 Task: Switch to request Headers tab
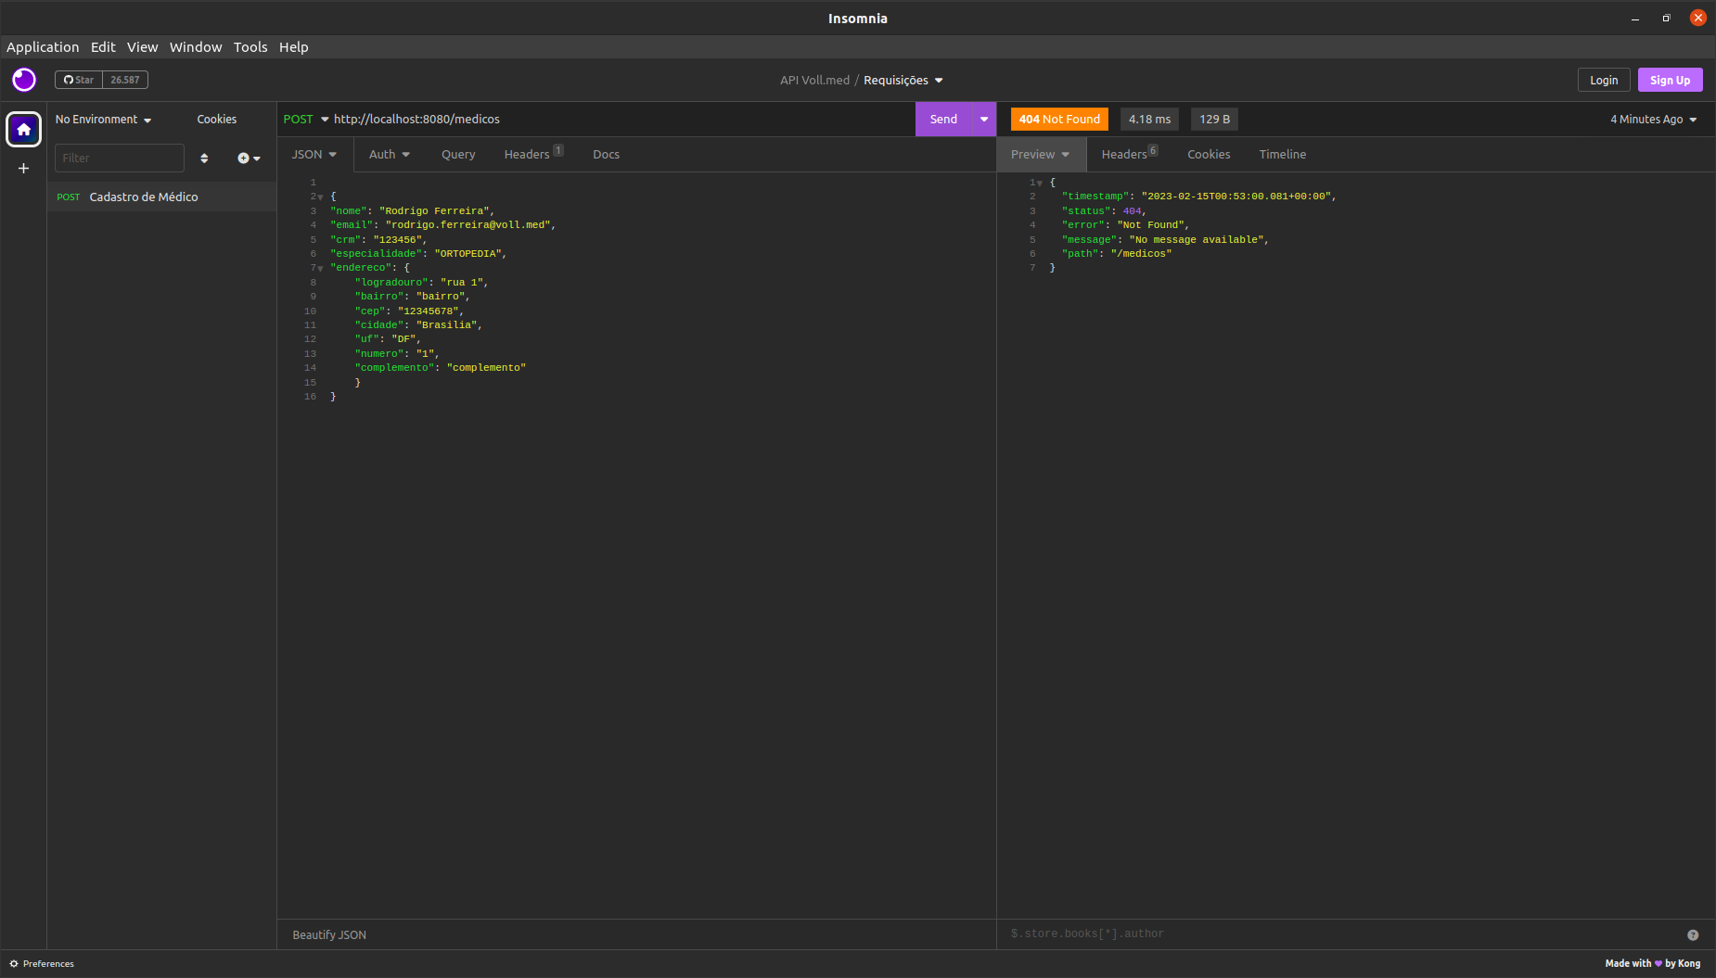coord(533,155)
